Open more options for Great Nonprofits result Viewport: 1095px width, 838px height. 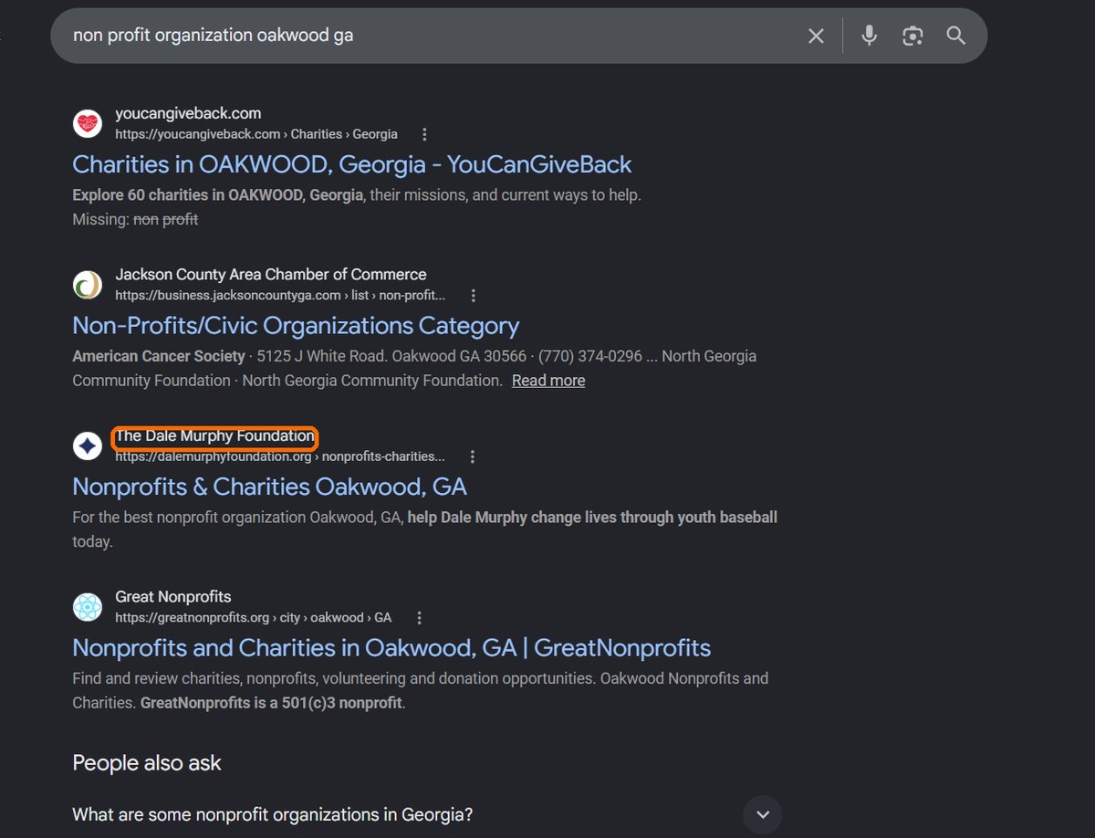(420, 618)
